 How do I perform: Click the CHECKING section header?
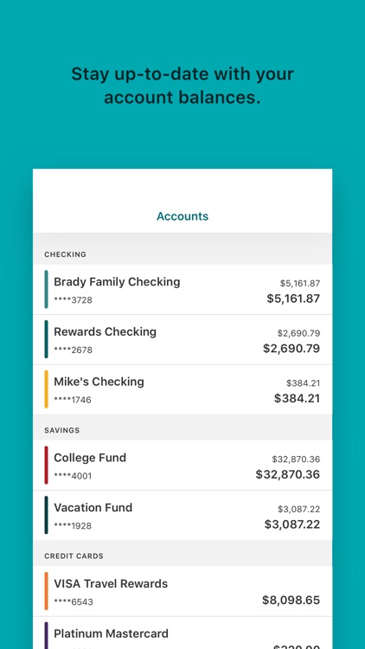click(x=66, y=254)
